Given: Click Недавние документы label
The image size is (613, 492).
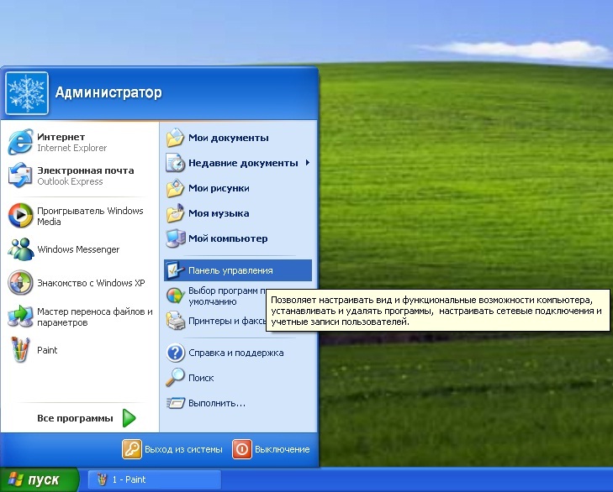Looking at the screenshot, I should (x=243, y=163).
